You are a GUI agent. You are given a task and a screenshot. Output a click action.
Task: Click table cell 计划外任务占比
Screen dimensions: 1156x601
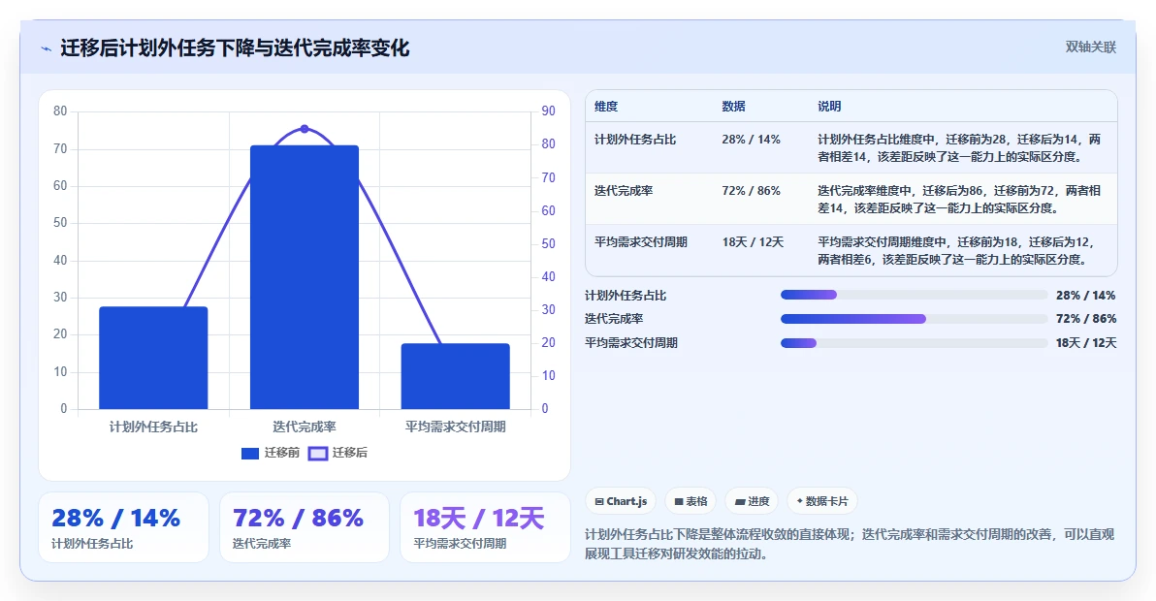635,140
